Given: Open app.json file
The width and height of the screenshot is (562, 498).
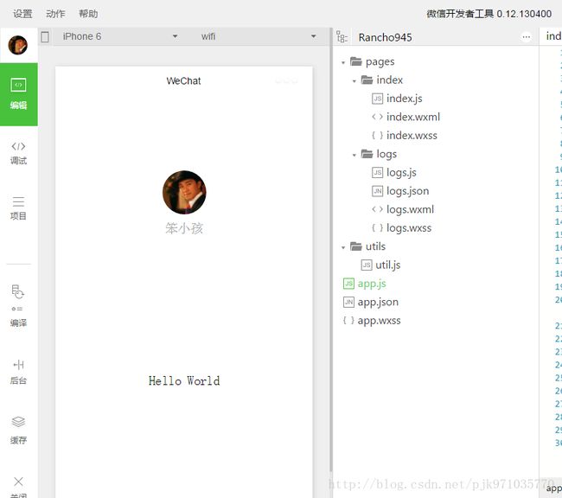Looking at the screenshot, I should click(x=371, y=303).
